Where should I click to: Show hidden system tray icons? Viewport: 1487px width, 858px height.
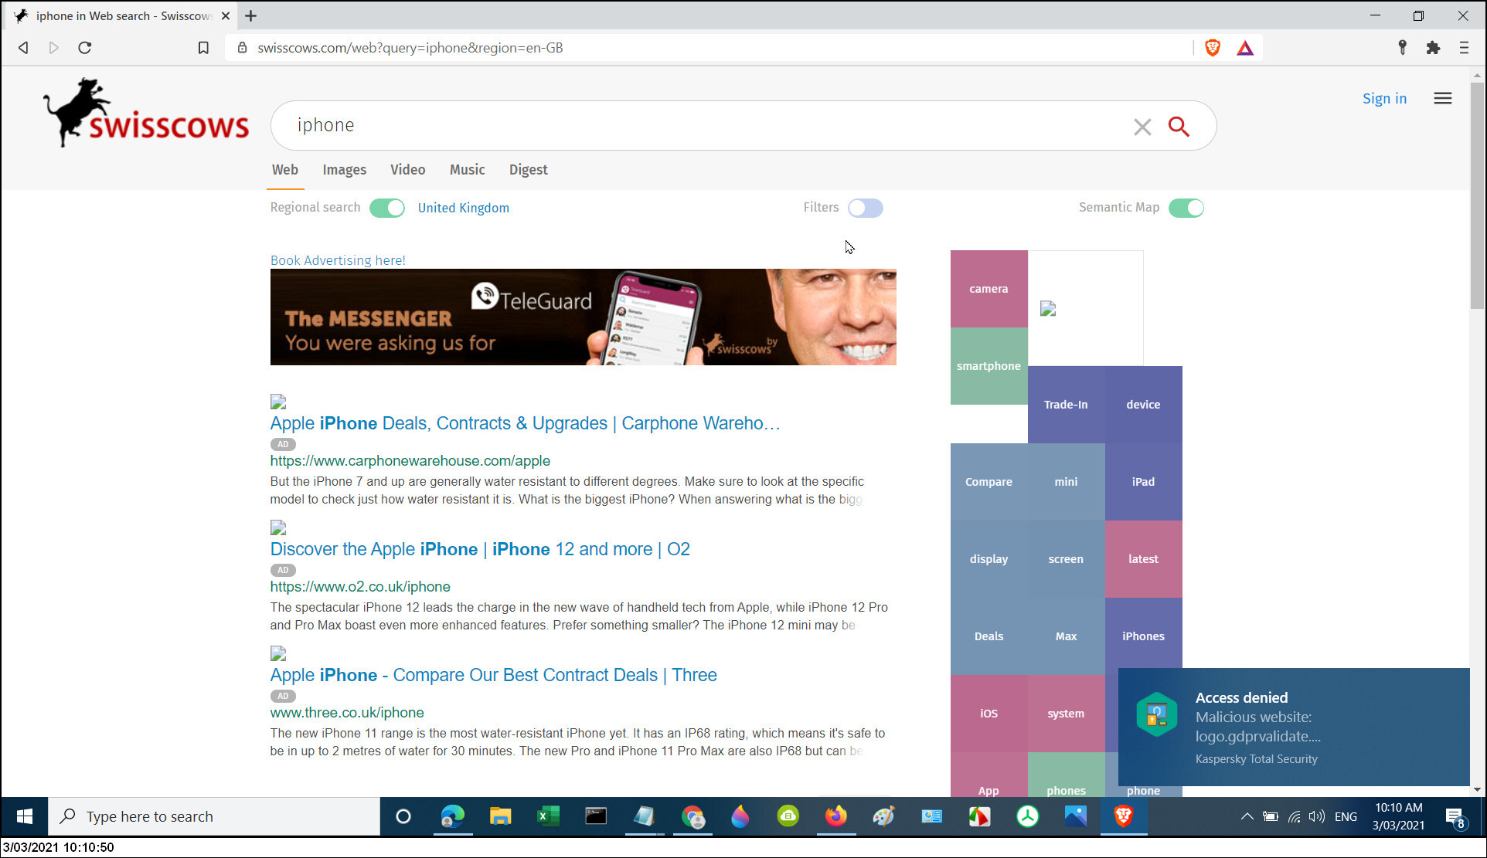coord(1247,816)
